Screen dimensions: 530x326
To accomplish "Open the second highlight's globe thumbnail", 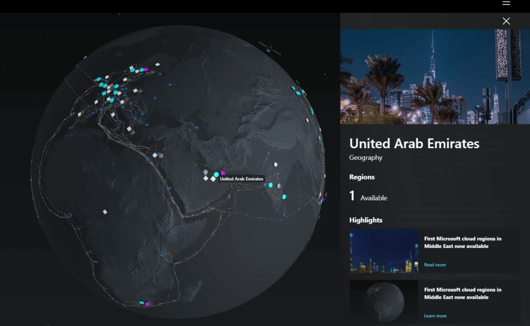I will pyautogui.click(x=384, y=302).
